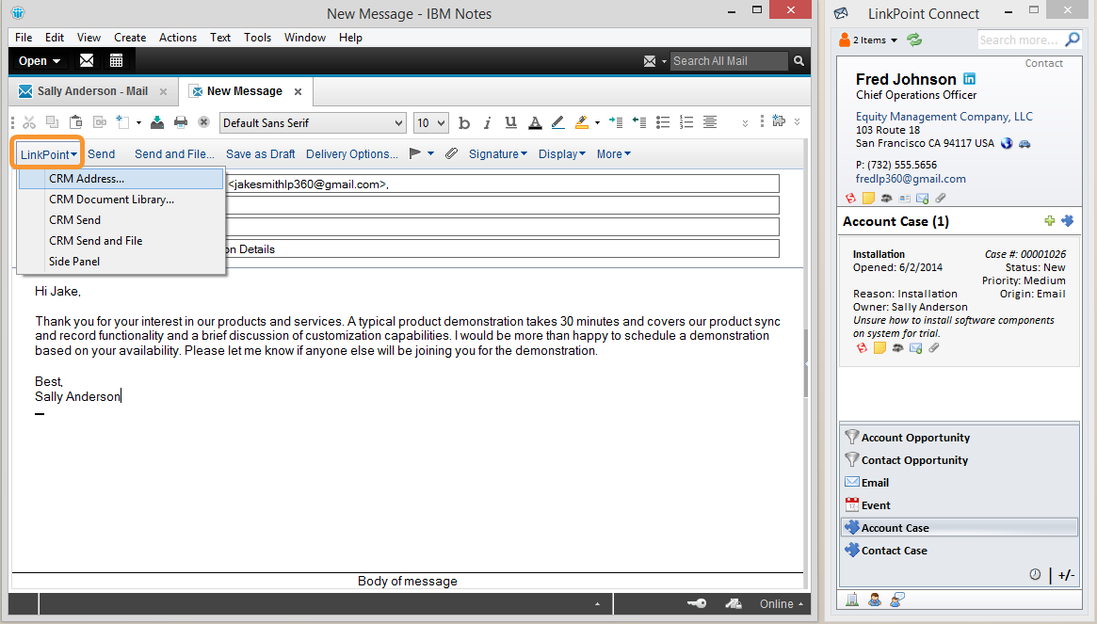Open the font size 10 dropdown
1097x624 pixels.
click(430, 123)
